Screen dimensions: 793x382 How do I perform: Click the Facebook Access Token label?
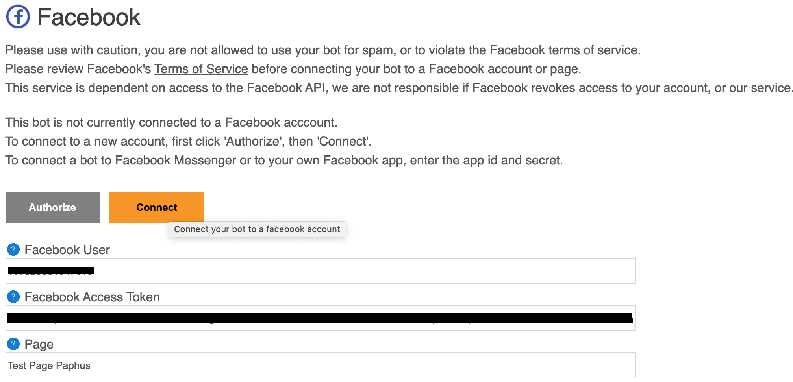point(92,297)
